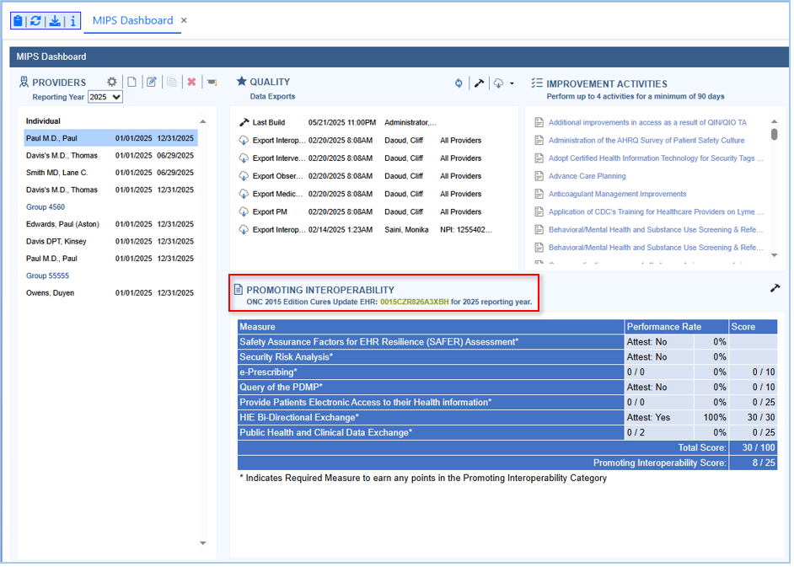Click the download icon in top toolbar

tap(54, 21)
